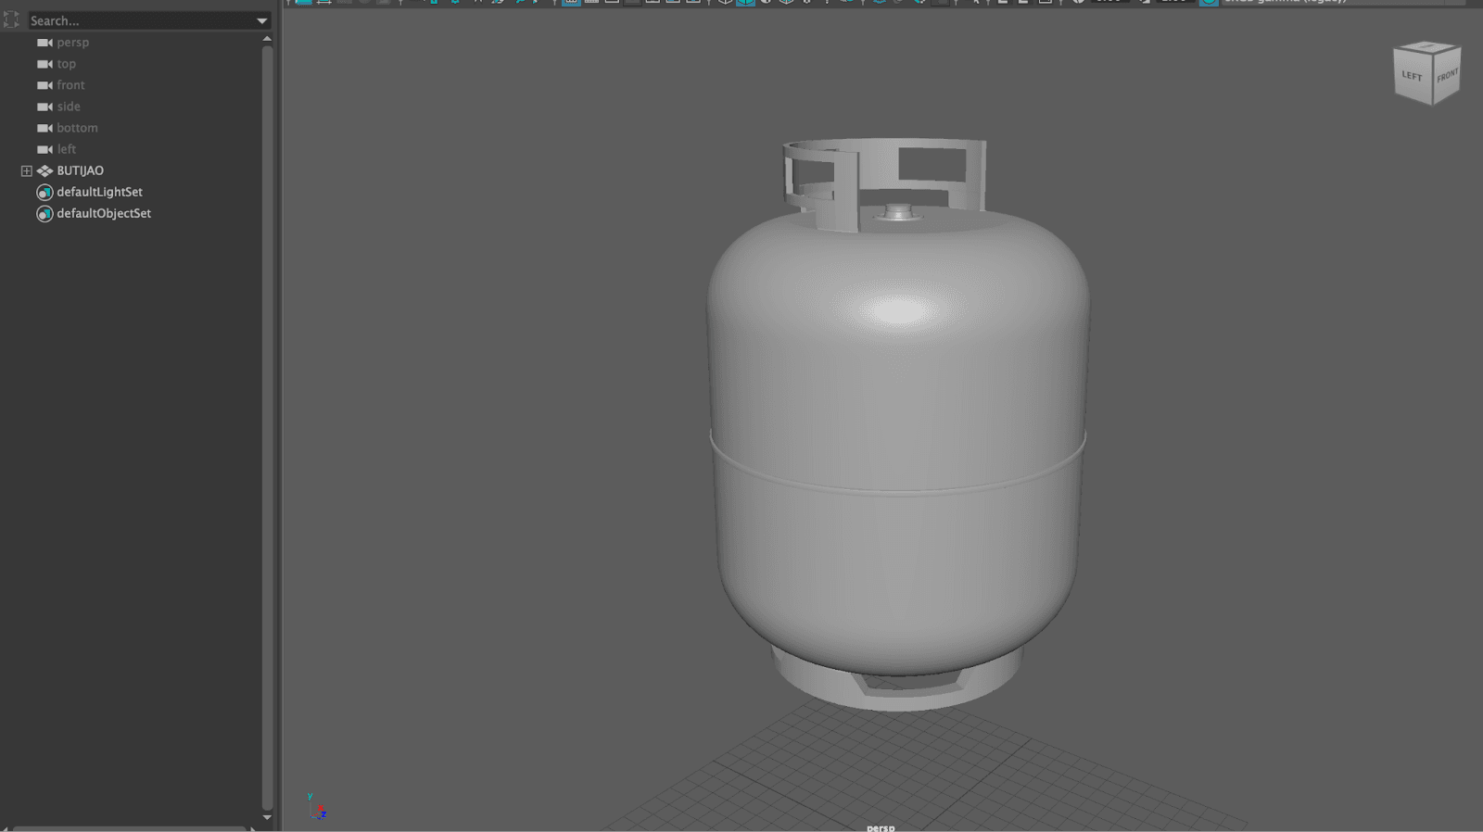Click the top face of view cube
1483x832 pixels.
1427,45
